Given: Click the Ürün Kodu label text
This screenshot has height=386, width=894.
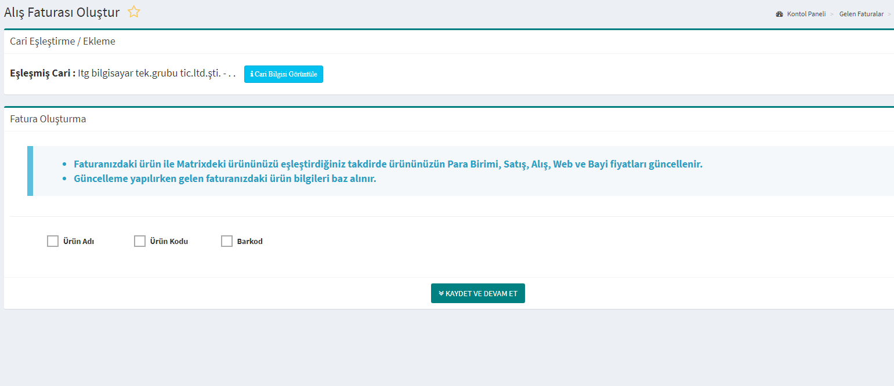Looking at the screenshot, I should point(169,242).
